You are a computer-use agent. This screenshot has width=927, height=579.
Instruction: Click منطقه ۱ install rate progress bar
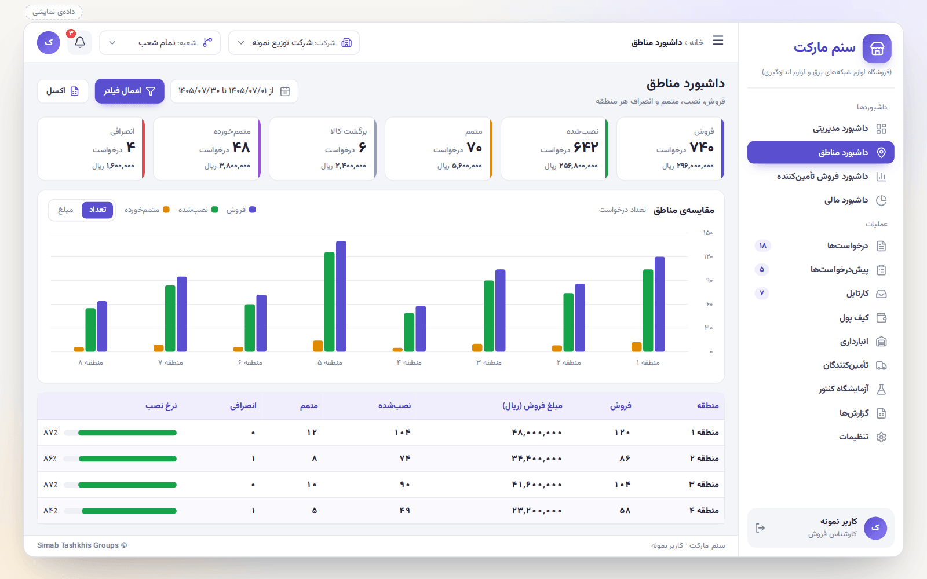click(x=120, y=433)
